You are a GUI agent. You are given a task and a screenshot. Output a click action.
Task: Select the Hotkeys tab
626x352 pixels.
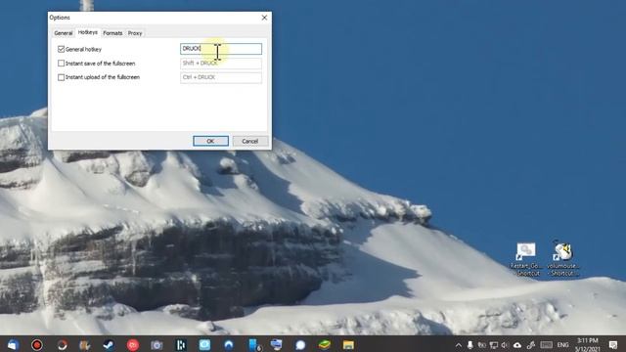pyautogui.click(x=87, y=32)
